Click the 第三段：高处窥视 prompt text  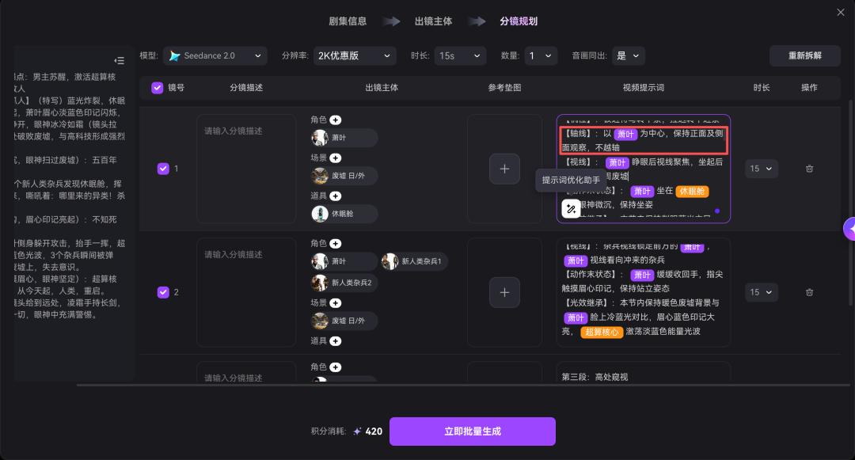[x=595, y=377]
